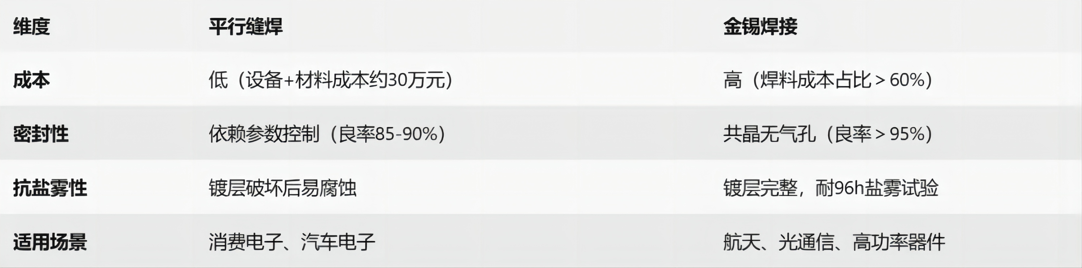Click the 消费电子 text
Viewport: 1082px width, 268px height.
(x=246, y=242)
